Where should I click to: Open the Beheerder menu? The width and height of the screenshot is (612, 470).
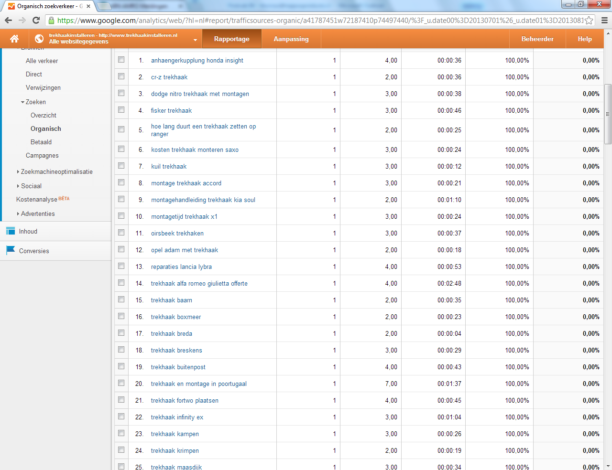(x=537, y=39)
